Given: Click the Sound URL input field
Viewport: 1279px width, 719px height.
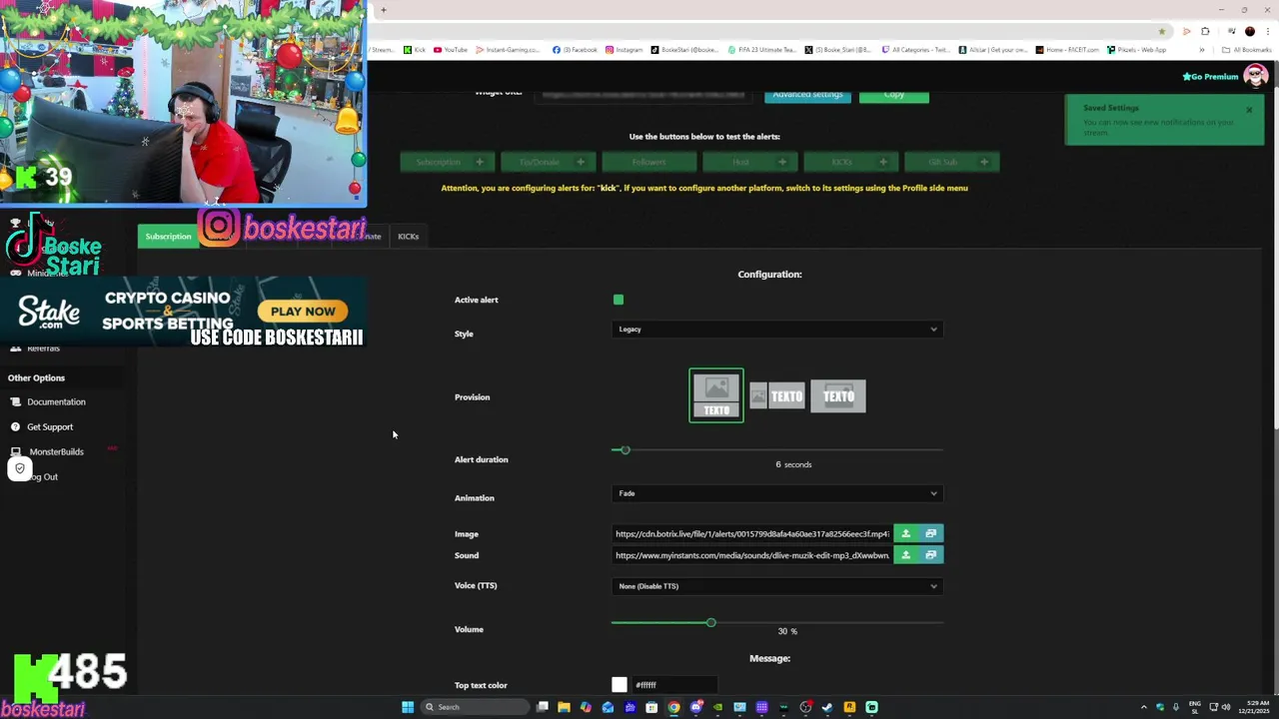Looking at the screenshot, I should (751, 555).
